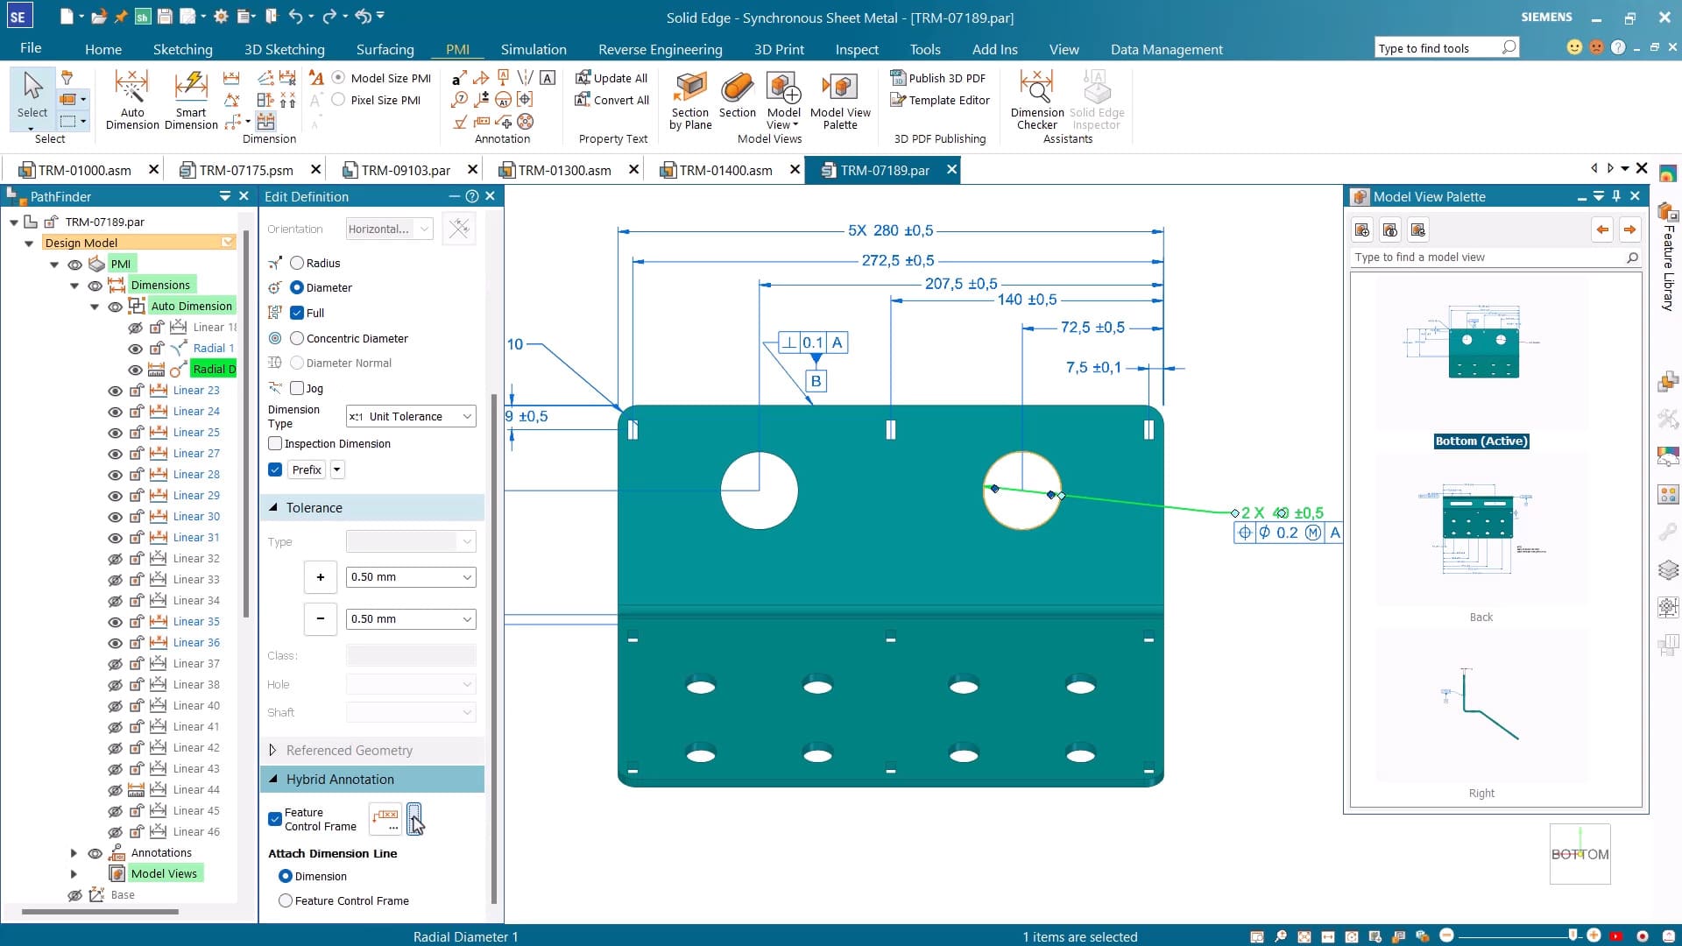The image size is (1682, 946).
Task: Collapse the Auto Dimension tree node
Action: coord(95,307)
